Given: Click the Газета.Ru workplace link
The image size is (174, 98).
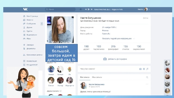Looking at the screenshot, I should (106, 34).
